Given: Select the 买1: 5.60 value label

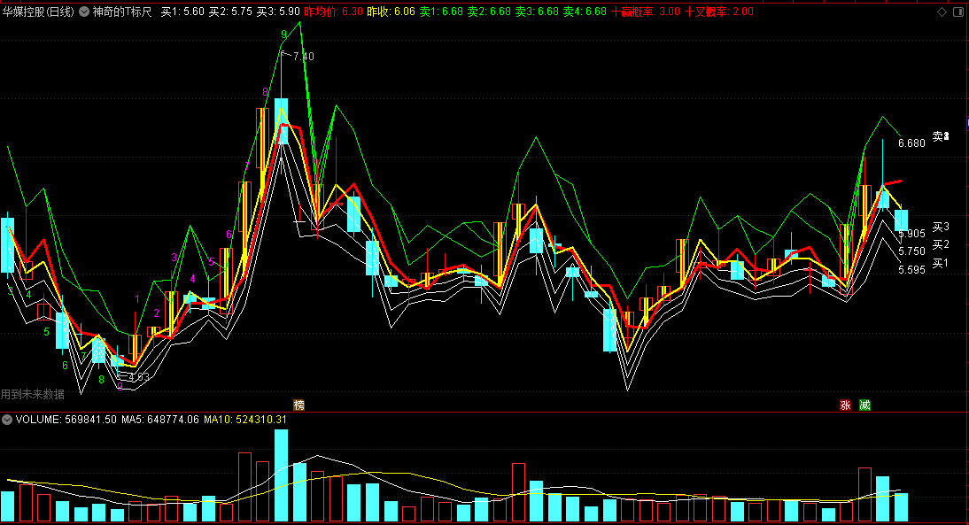Looking at the screenshot, I should point(182,12).
